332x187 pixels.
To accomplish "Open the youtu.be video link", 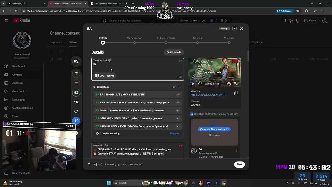I will coord(209,95).
